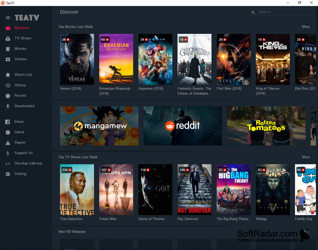Select the Ray Donovan poster
This screenshot has width=318, height=250.
(194, 189)
